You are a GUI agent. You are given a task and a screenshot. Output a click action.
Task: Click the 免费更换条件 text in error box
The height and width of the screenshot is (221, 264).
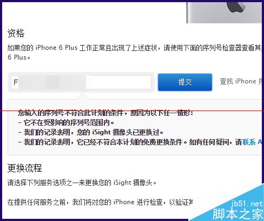pyautogui.click(x=162, y=142)
